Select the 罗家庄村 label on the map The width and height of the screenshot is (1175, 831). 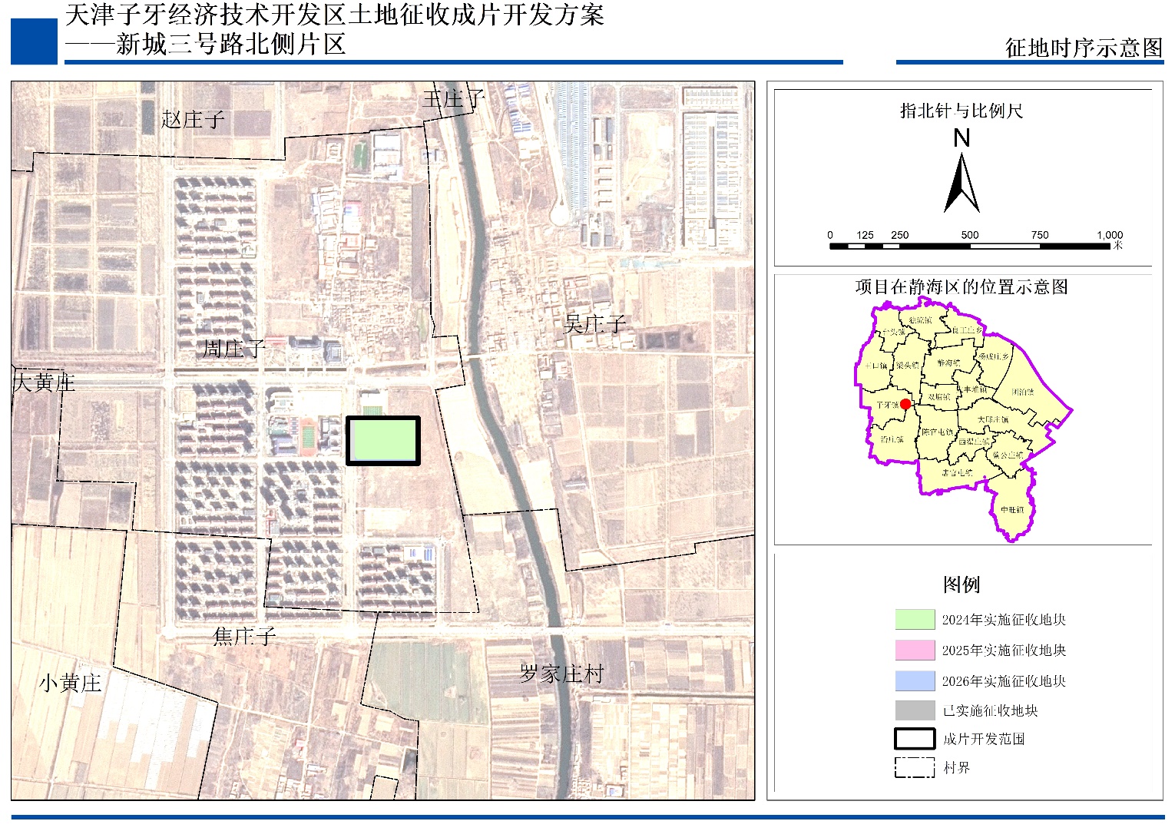[x=561, y=674]
